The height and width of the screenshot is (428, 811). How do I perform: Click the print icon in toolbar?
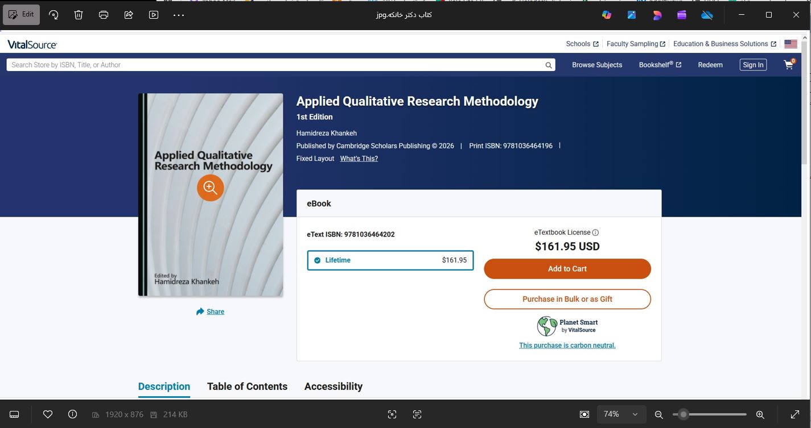[x=104, y=15]
